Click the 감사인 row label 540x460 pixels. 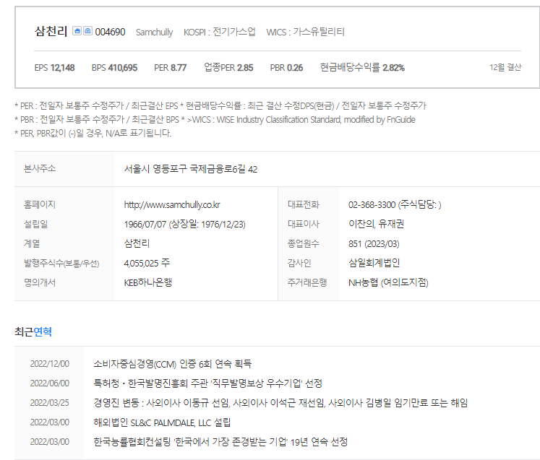click(x=299, y=263)
